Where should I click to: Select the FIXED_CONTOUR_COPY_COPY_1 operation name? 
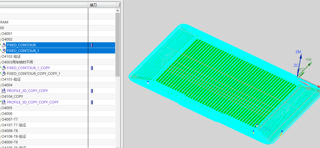click(34, 74)
